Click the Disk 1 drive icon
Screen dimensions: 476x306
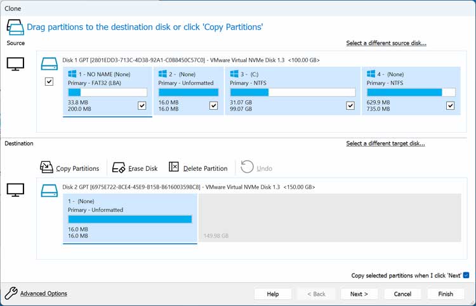pos(49,63)
